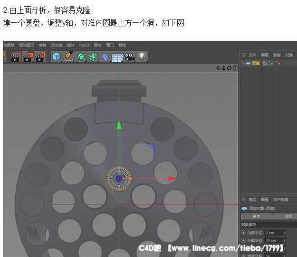297x257 pixels.
Task: Click the blue disc icon in Attribute Manager header
Action: pos(244,208)
